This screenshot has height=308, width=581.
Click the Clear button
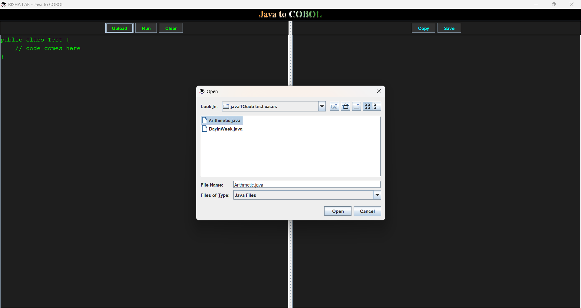point(171,28)
